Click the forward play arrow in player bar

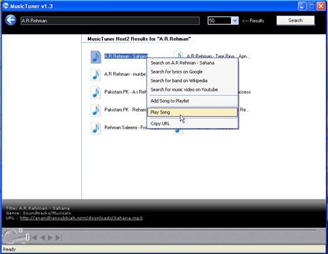[x=50, y=238]
